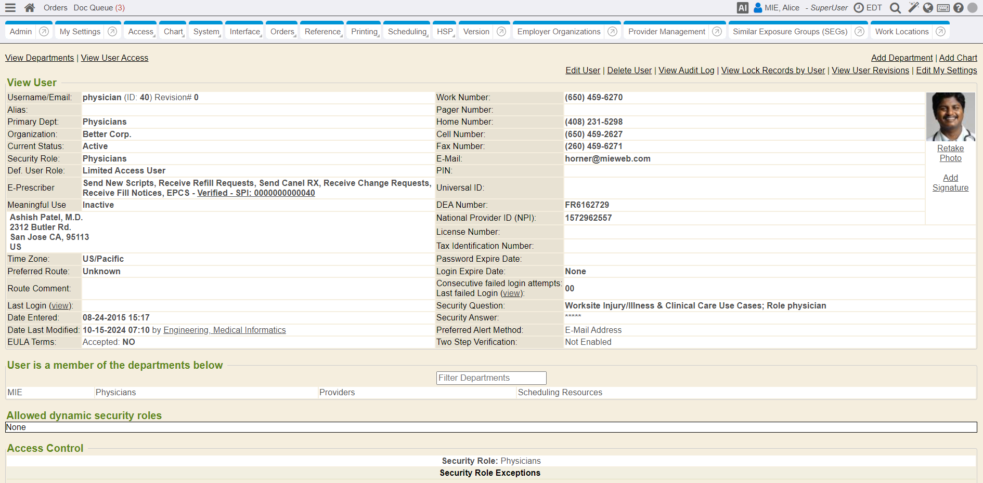Switch to the Provider Management tab
Screen dimensions: 983x483
(x=666, y=32)
